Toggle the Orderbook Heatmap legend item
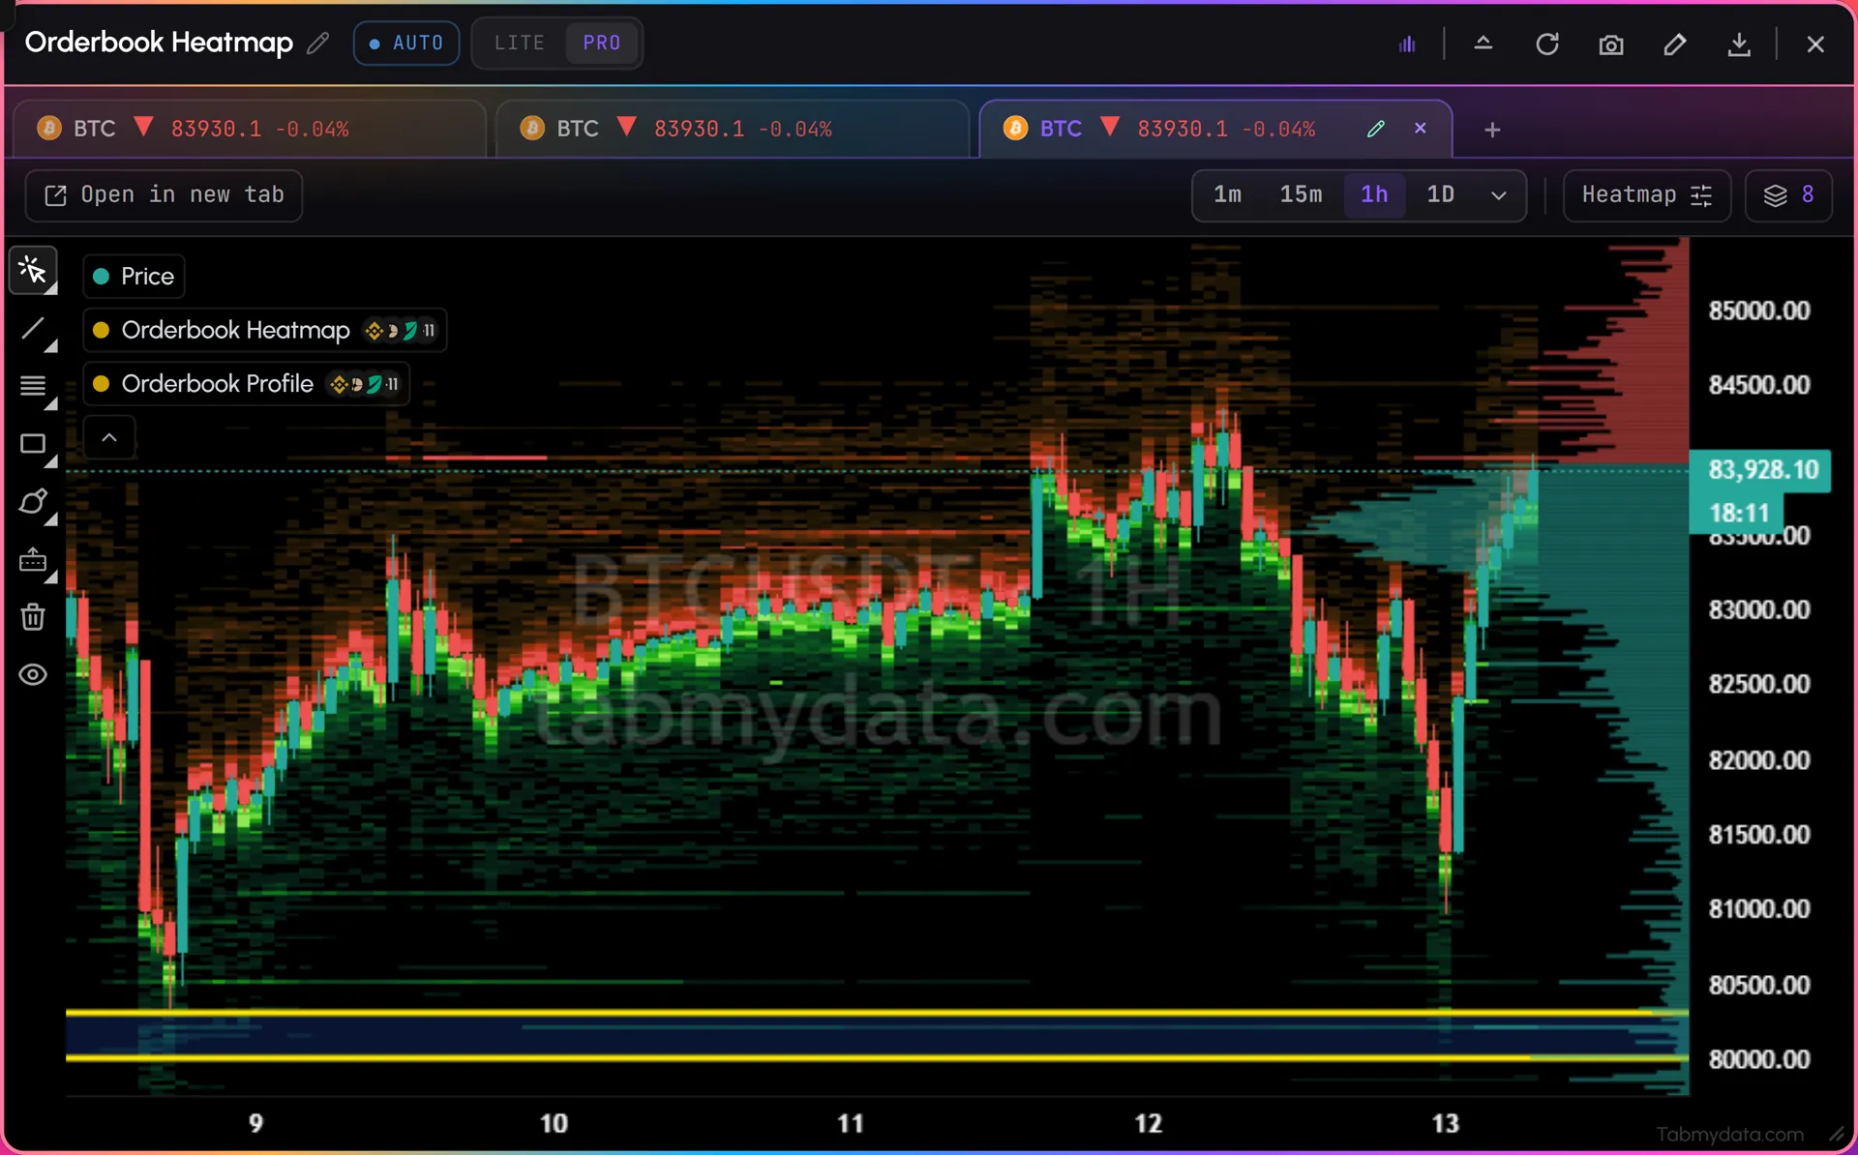 point(264,331)
